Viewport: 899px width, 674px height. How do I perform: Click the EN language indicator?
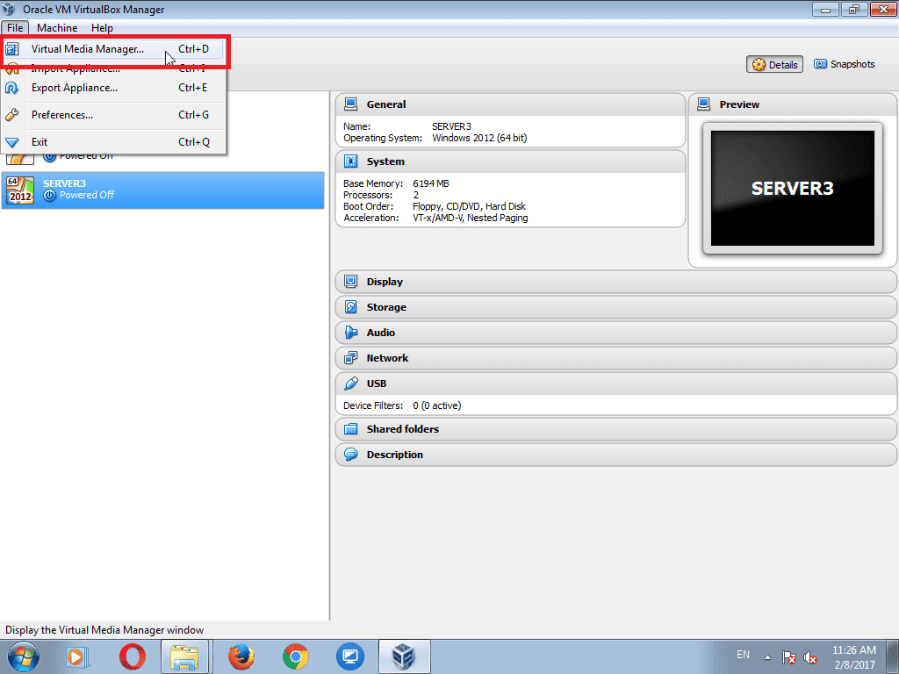point(743,655)
